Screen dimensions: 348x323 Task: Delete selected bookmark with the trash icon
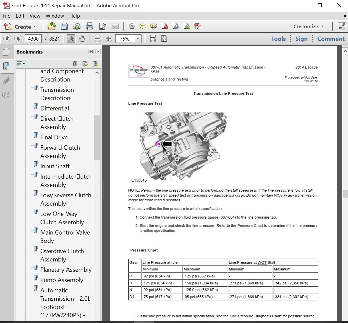click(x=75, y=64)
